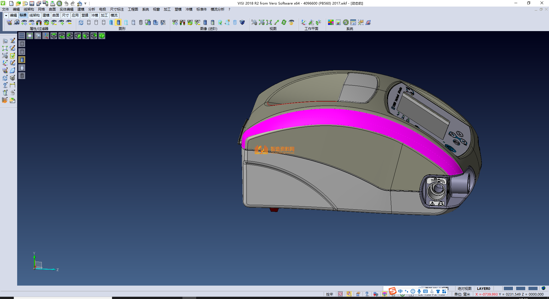
Task: Open the 实体编辑 menu
Action: 66,9
